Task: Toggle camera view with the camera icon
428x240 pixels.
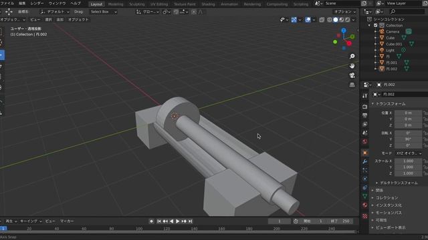Action: (352, 75)
